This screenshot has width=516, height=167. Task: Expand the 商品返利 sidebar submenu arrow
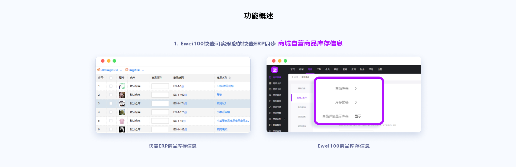pos(284,119)
